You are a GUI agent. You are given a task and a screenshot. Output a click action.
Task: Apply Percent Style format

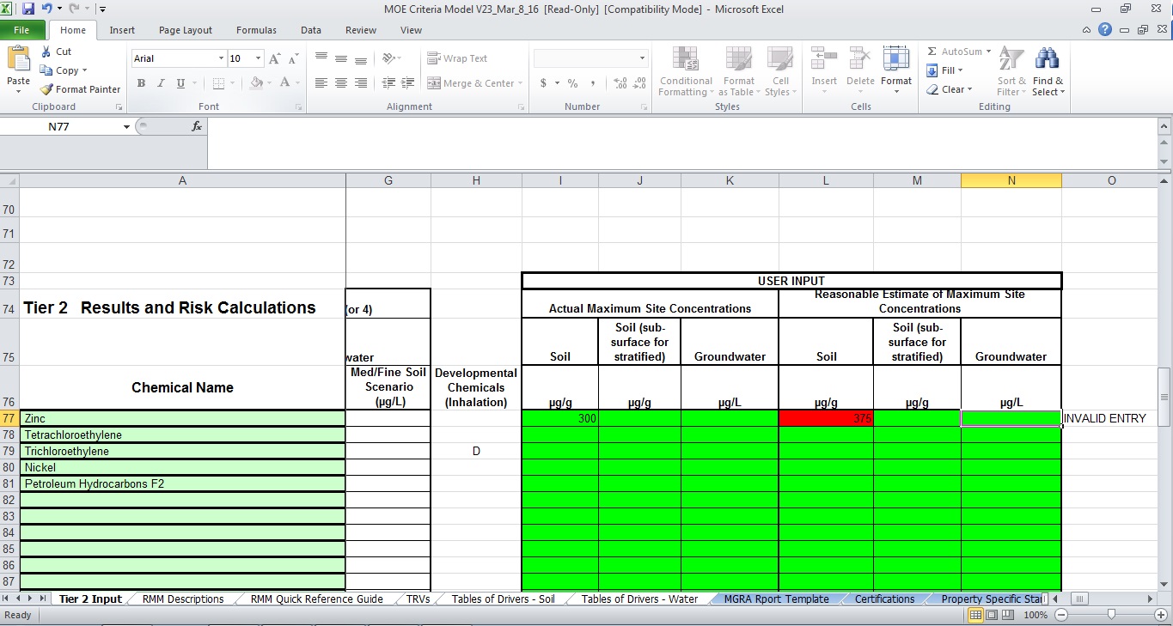point(572,83)
